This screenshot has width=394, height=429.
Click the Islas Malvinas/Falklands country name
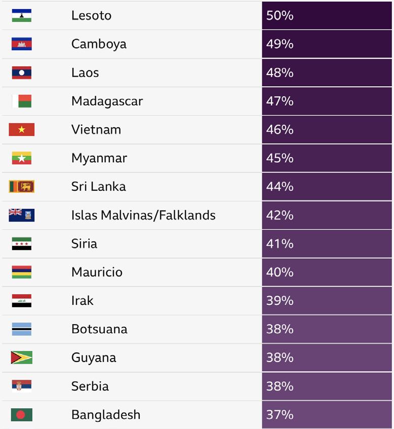(143, 215)
